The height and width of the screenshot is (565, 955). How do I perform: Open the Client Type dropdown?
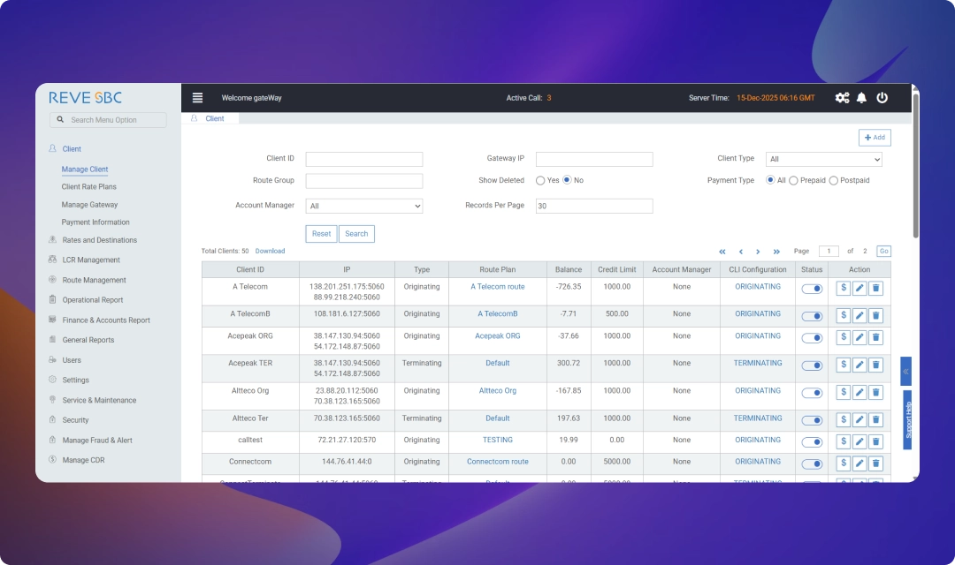pyautogui.click(x=823, y=160)
